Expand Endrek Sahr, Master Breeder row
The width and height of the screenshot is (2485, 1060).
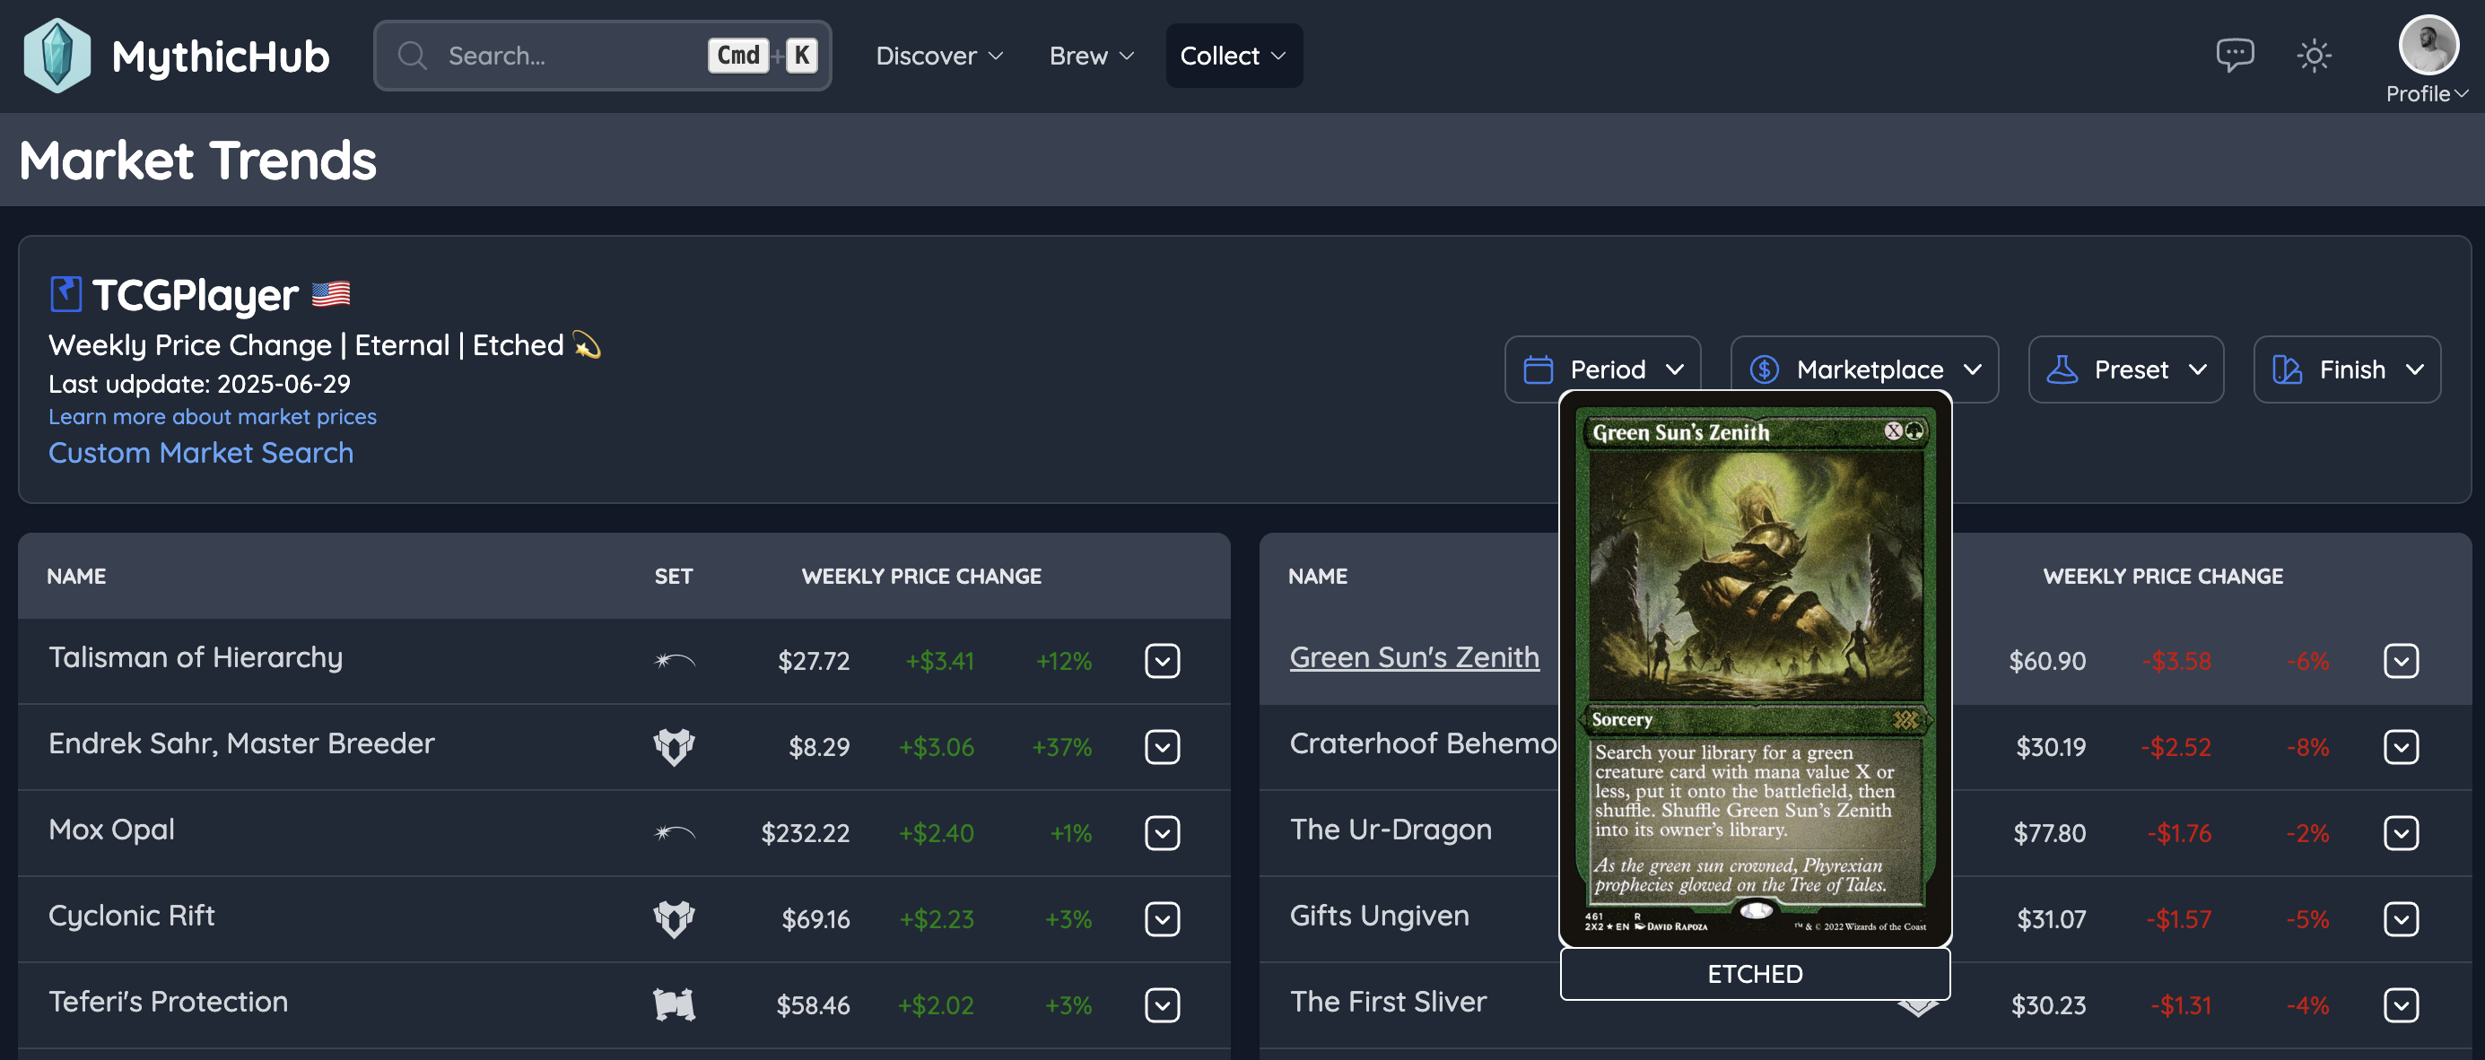1162,746
